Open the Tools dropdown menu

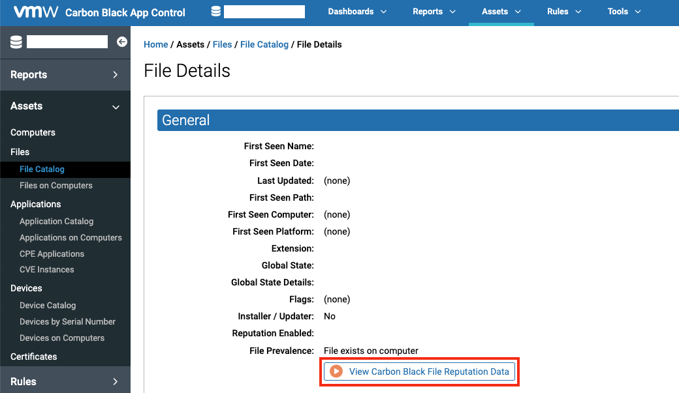click(x=624, y=12)
